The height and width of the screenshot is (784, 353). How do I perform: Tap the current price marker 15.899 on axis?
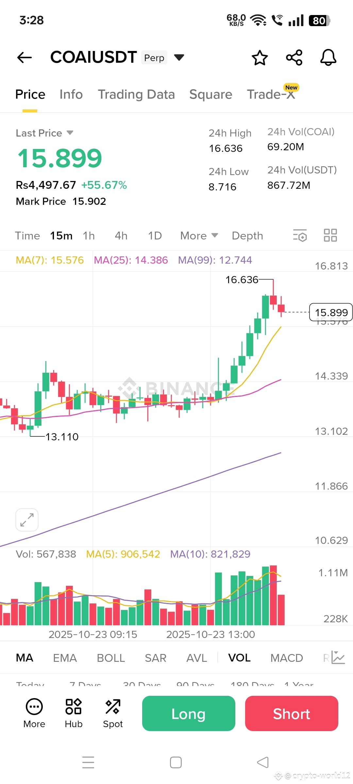(x=331, y=312)
